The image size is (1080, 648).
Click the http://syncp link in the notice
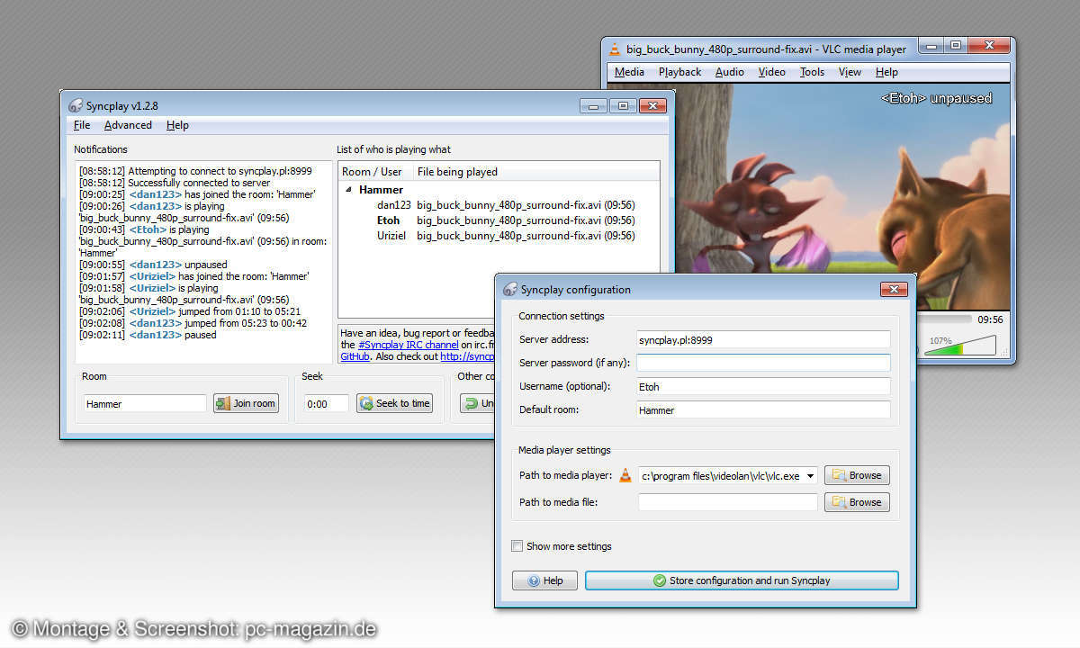click(466, 356)
